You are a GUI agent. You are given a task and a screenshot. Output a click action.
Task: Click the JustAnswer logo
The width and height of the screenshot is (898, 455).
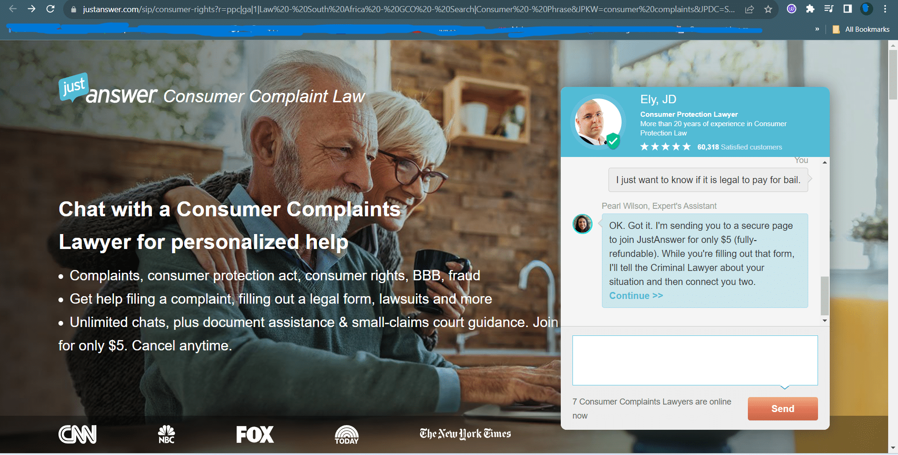108,89
